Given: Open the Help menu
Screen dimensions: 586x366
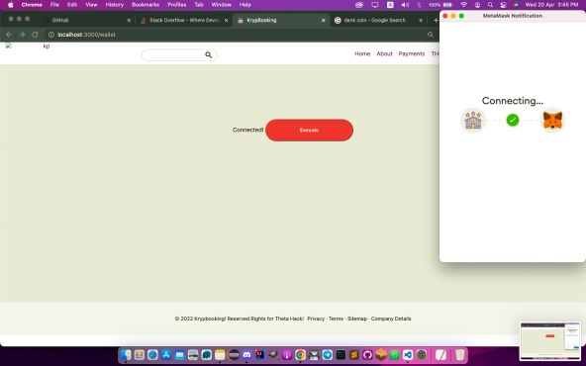Looking at the screenshot, I should (x=245, y=5).
